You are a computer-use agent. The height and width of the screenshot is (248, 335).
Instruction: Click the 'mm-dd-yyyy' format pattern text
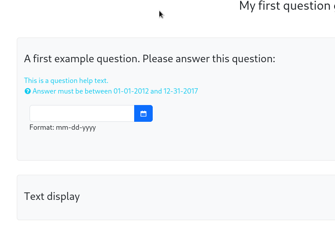[76, 128]
